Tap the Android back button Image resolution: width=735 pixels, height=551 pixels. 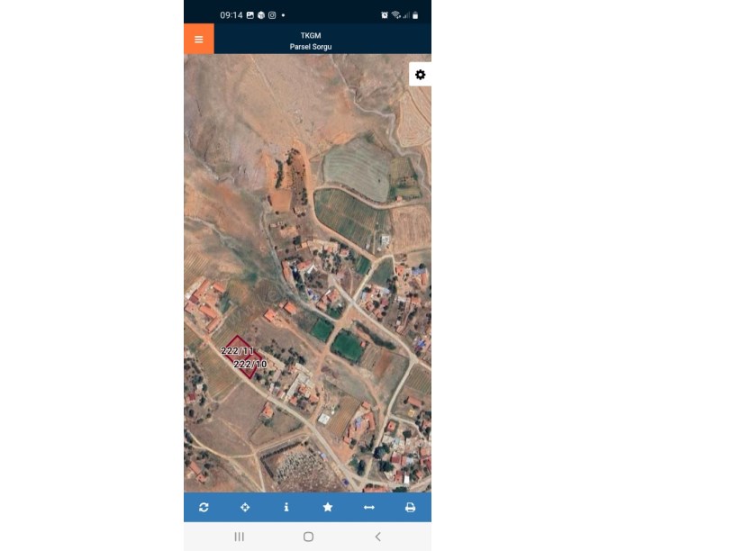(377, 537)
